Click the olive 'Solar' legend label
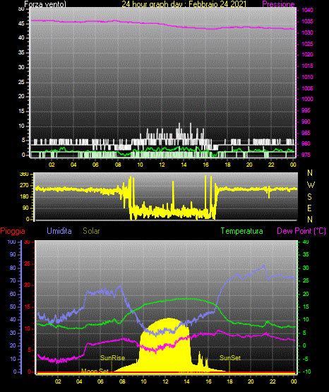The width and height of the screenshot is (329, 392). [x=92, y=231]
